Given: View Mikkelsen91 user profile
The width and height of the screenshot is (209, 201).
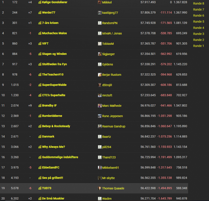Looking at the screenshot, I should [x=110, y=168].
